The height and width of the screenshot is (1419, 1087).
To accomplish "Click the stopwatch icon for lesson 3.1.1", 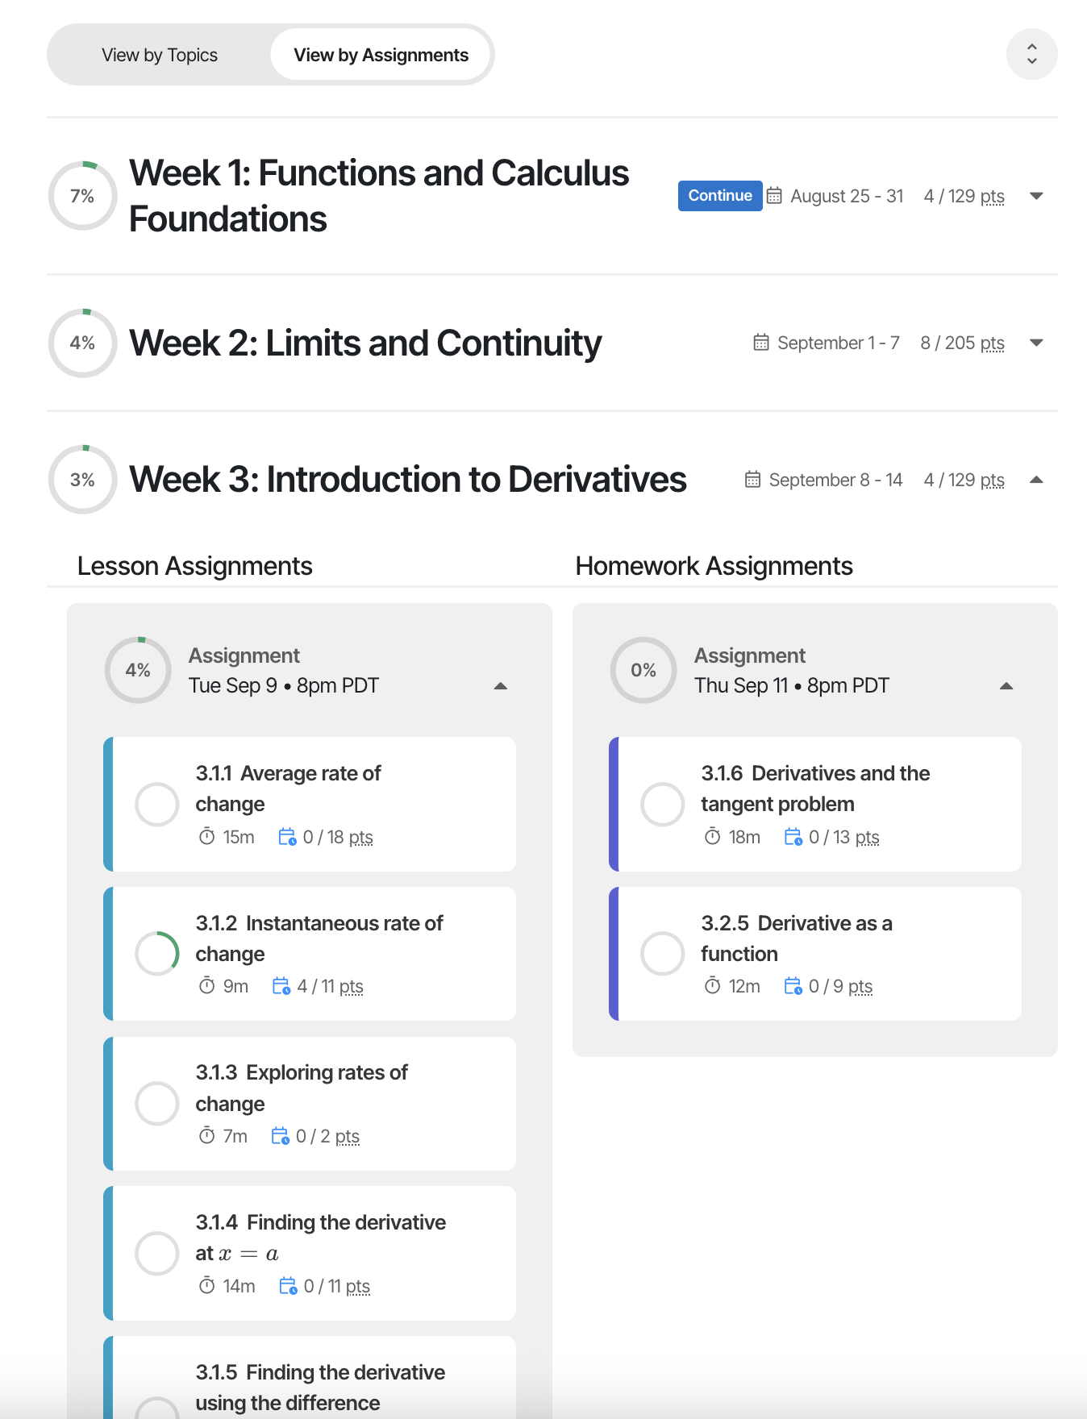I will tap(207, 837).
